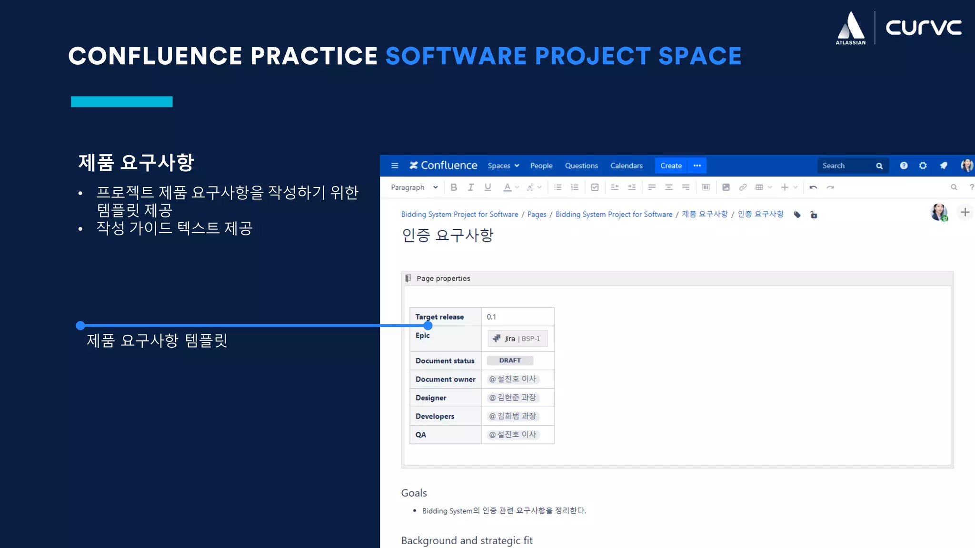Toggle the sidebar hamburger menu
The width and height of the screenshot is (975, 548).
click(x=395, y=166)
